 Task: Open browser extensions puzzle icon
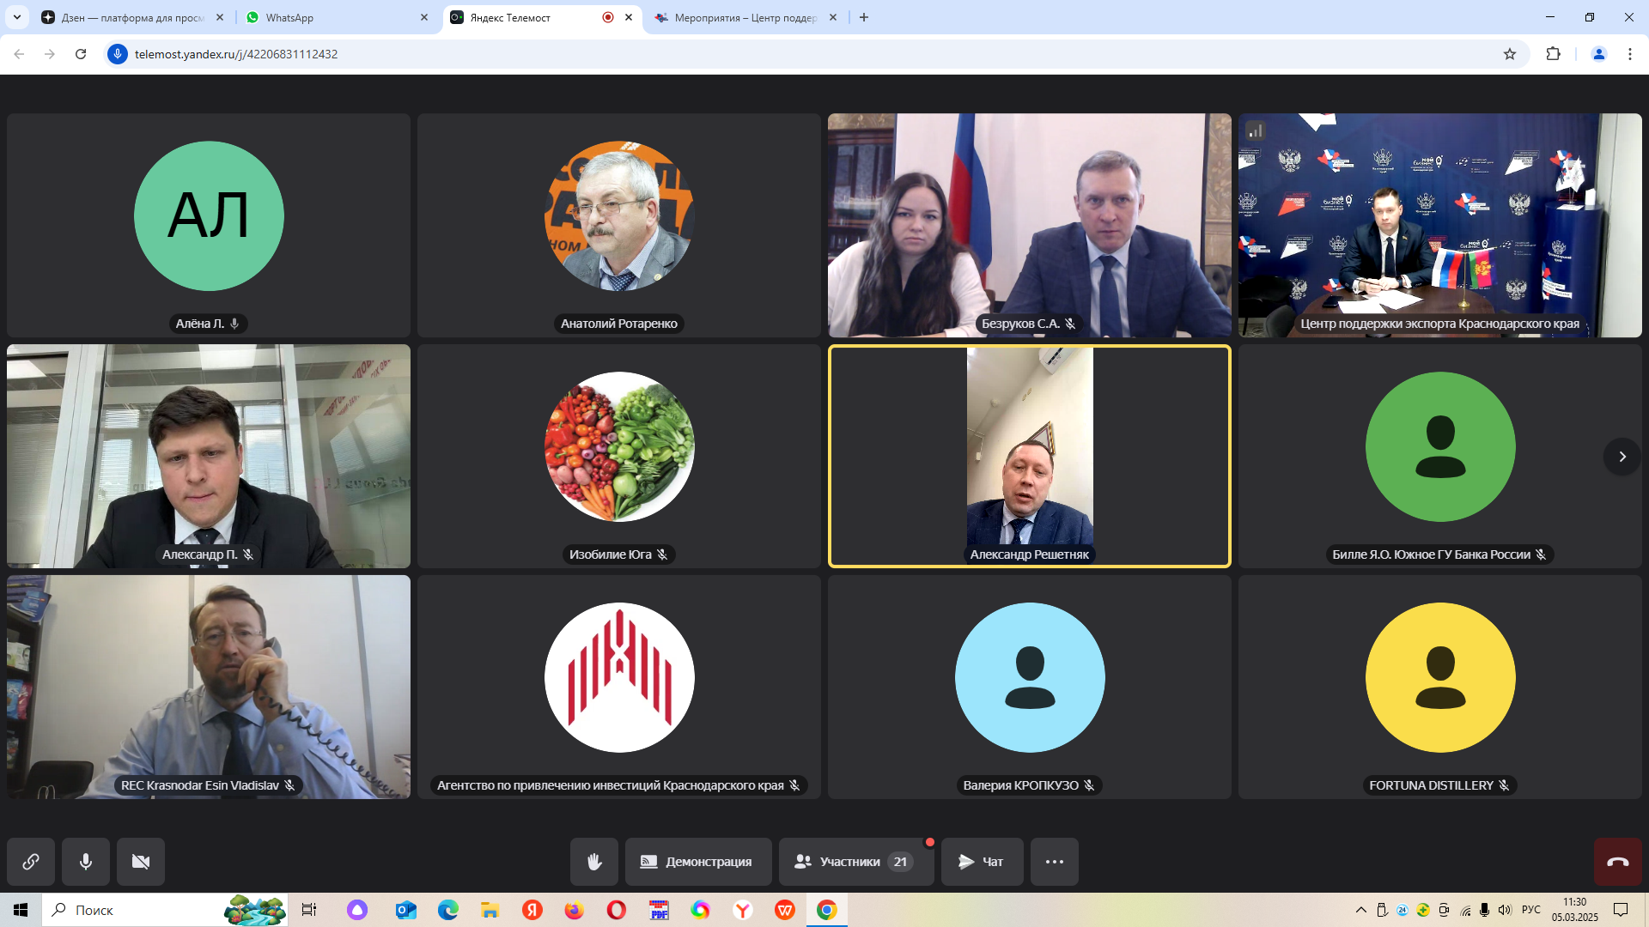point(1553,54)
